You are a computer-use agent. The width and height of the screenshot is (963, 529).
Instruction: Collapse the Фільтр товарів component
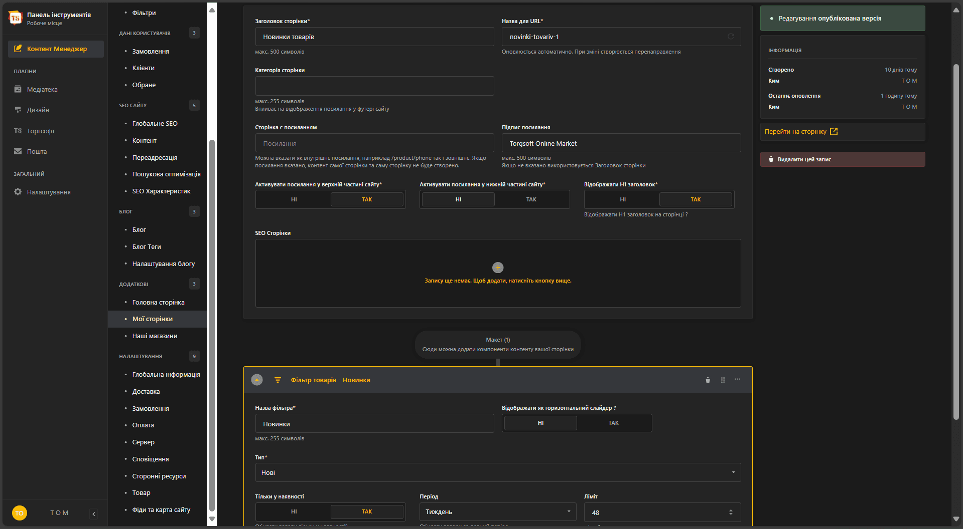point(257,380)
